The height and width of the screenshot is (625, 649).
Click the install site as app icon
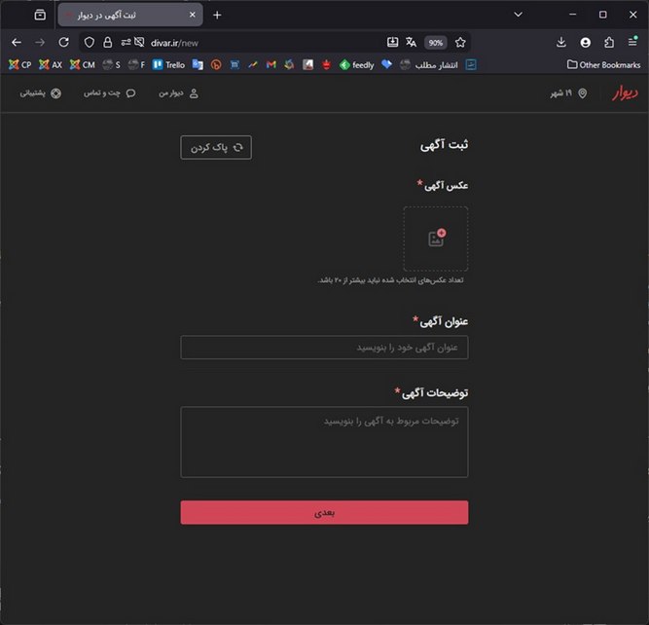(392, 42)
